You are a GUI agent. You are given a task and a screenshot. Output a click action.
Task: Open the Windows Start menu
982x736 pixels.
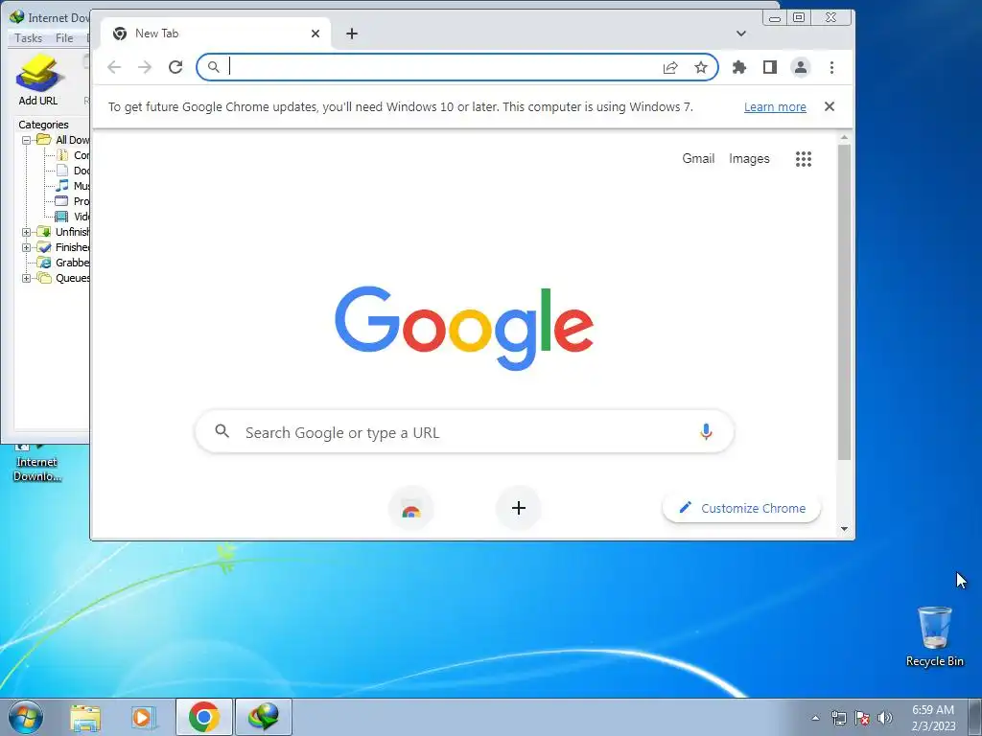point(26,717)
